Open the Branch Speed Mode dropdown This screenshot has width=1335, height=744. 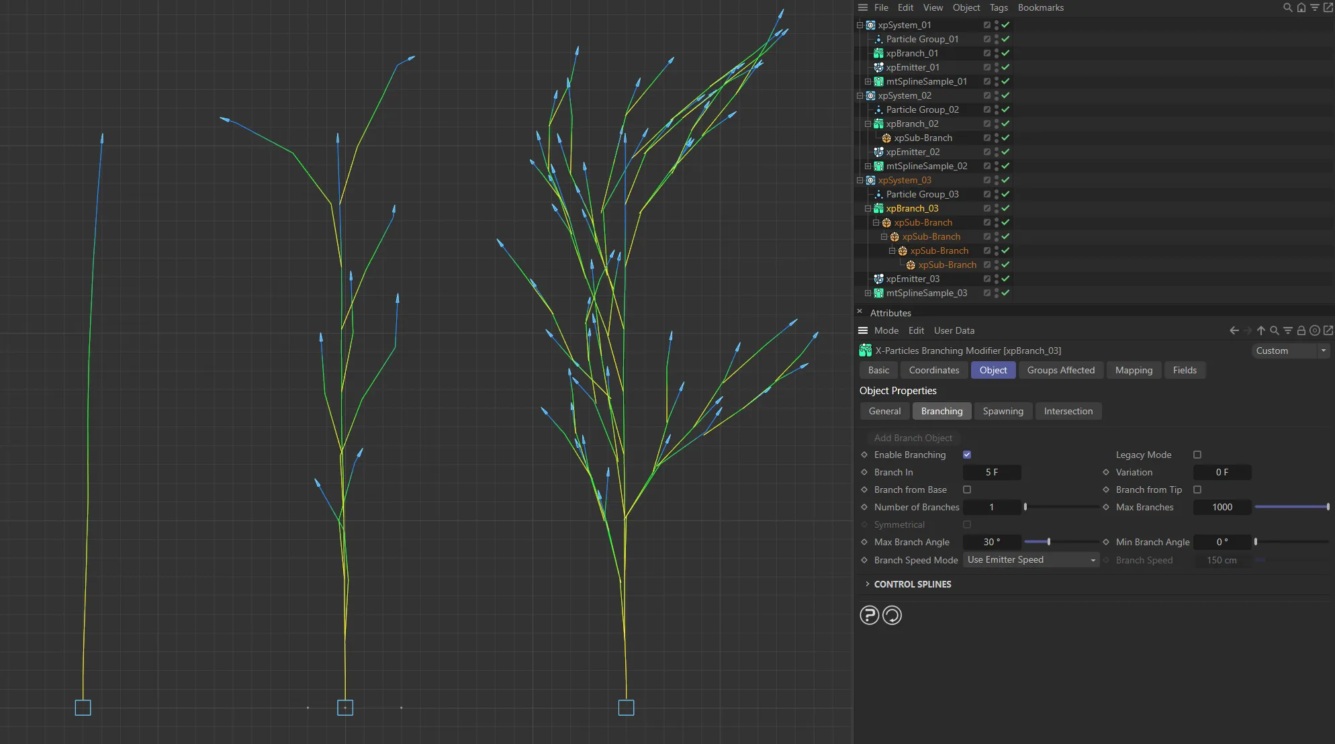[x=1030, y=559]
